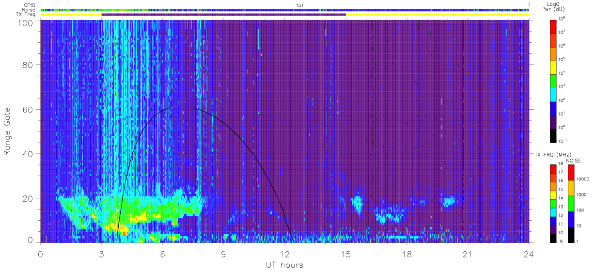Click the 'Range Gate' axis title
Screen dimensions: 595x275
(x=8, y=132)
